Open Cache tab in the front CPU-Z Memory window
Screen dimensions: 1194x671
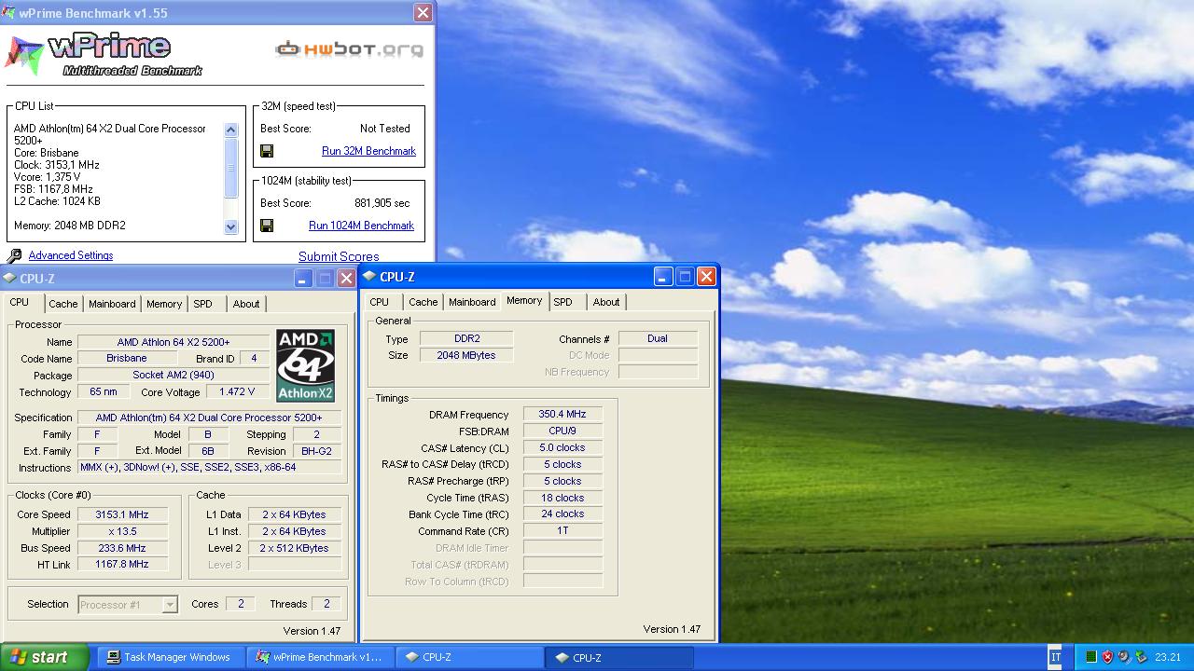pos(423,302)
